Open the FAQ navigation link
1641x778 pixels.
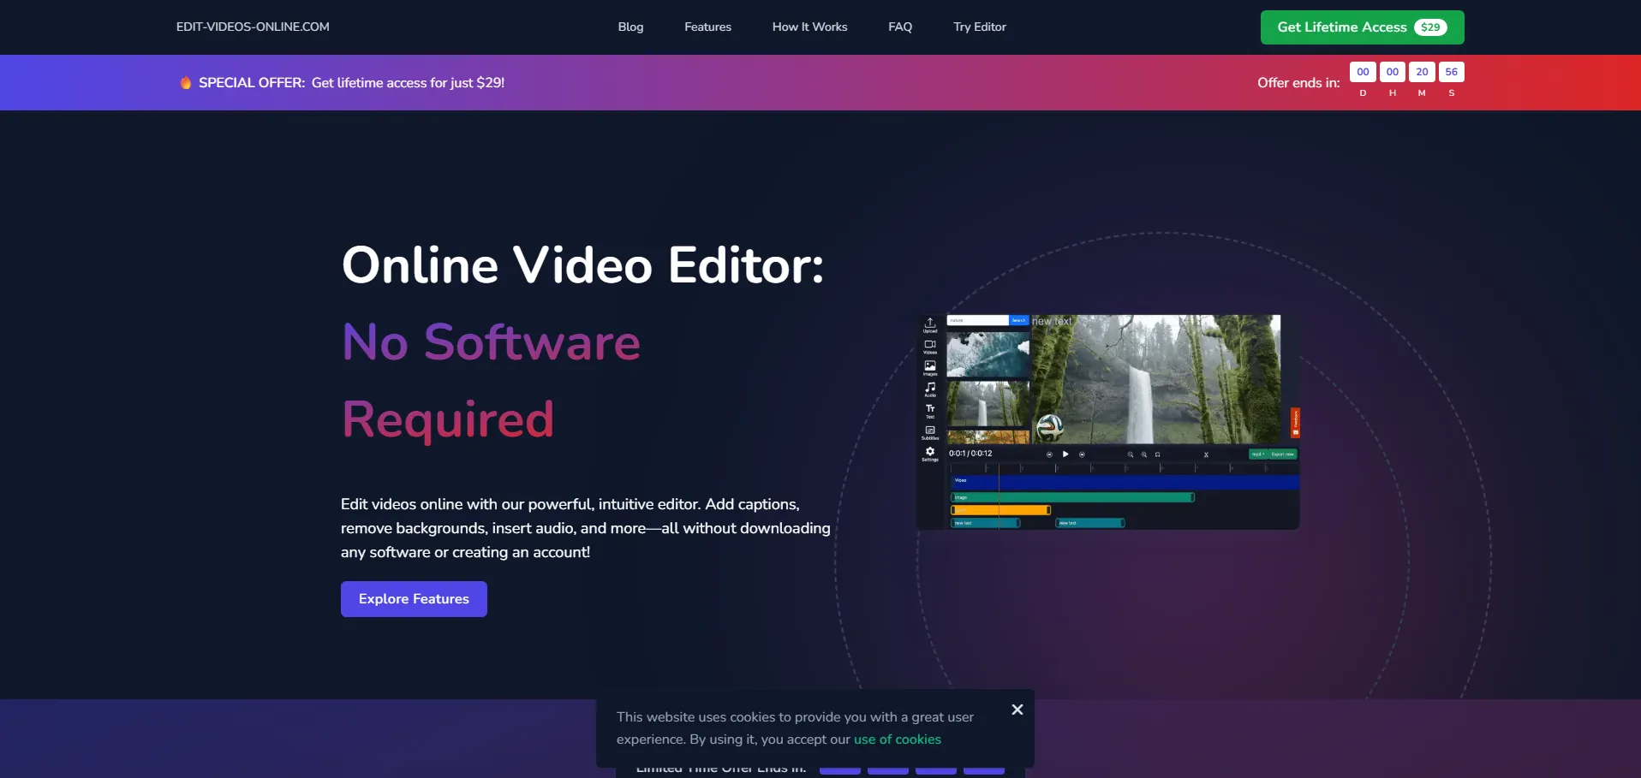point(899,27)
